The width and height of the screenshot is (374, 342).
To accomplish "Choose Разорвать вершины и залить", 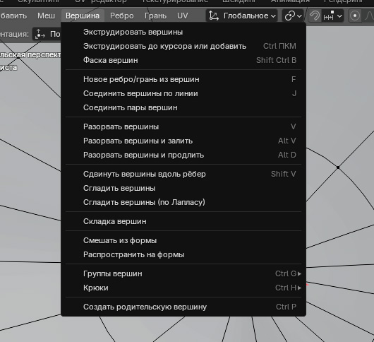I will pyautogui.click(x=183, y=141).
